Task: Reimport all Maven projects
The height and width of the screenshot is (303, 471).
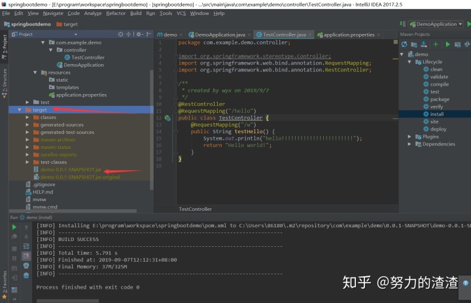Action: [404, 44]
